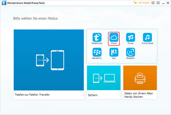This screenshot has width=171, height=115.
Task: Select the iCloud restore icon
Action: coord(114,37)
